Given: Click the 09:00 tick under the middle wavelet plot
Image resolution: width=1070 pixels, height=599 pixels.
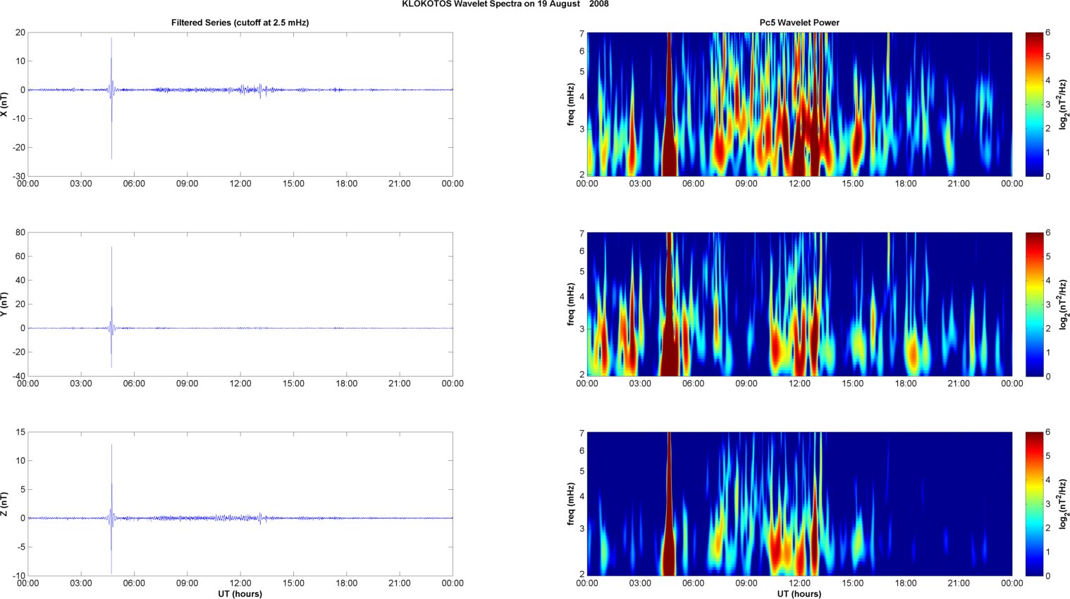Looking at the screenshot, I should [x=746, y=384].
